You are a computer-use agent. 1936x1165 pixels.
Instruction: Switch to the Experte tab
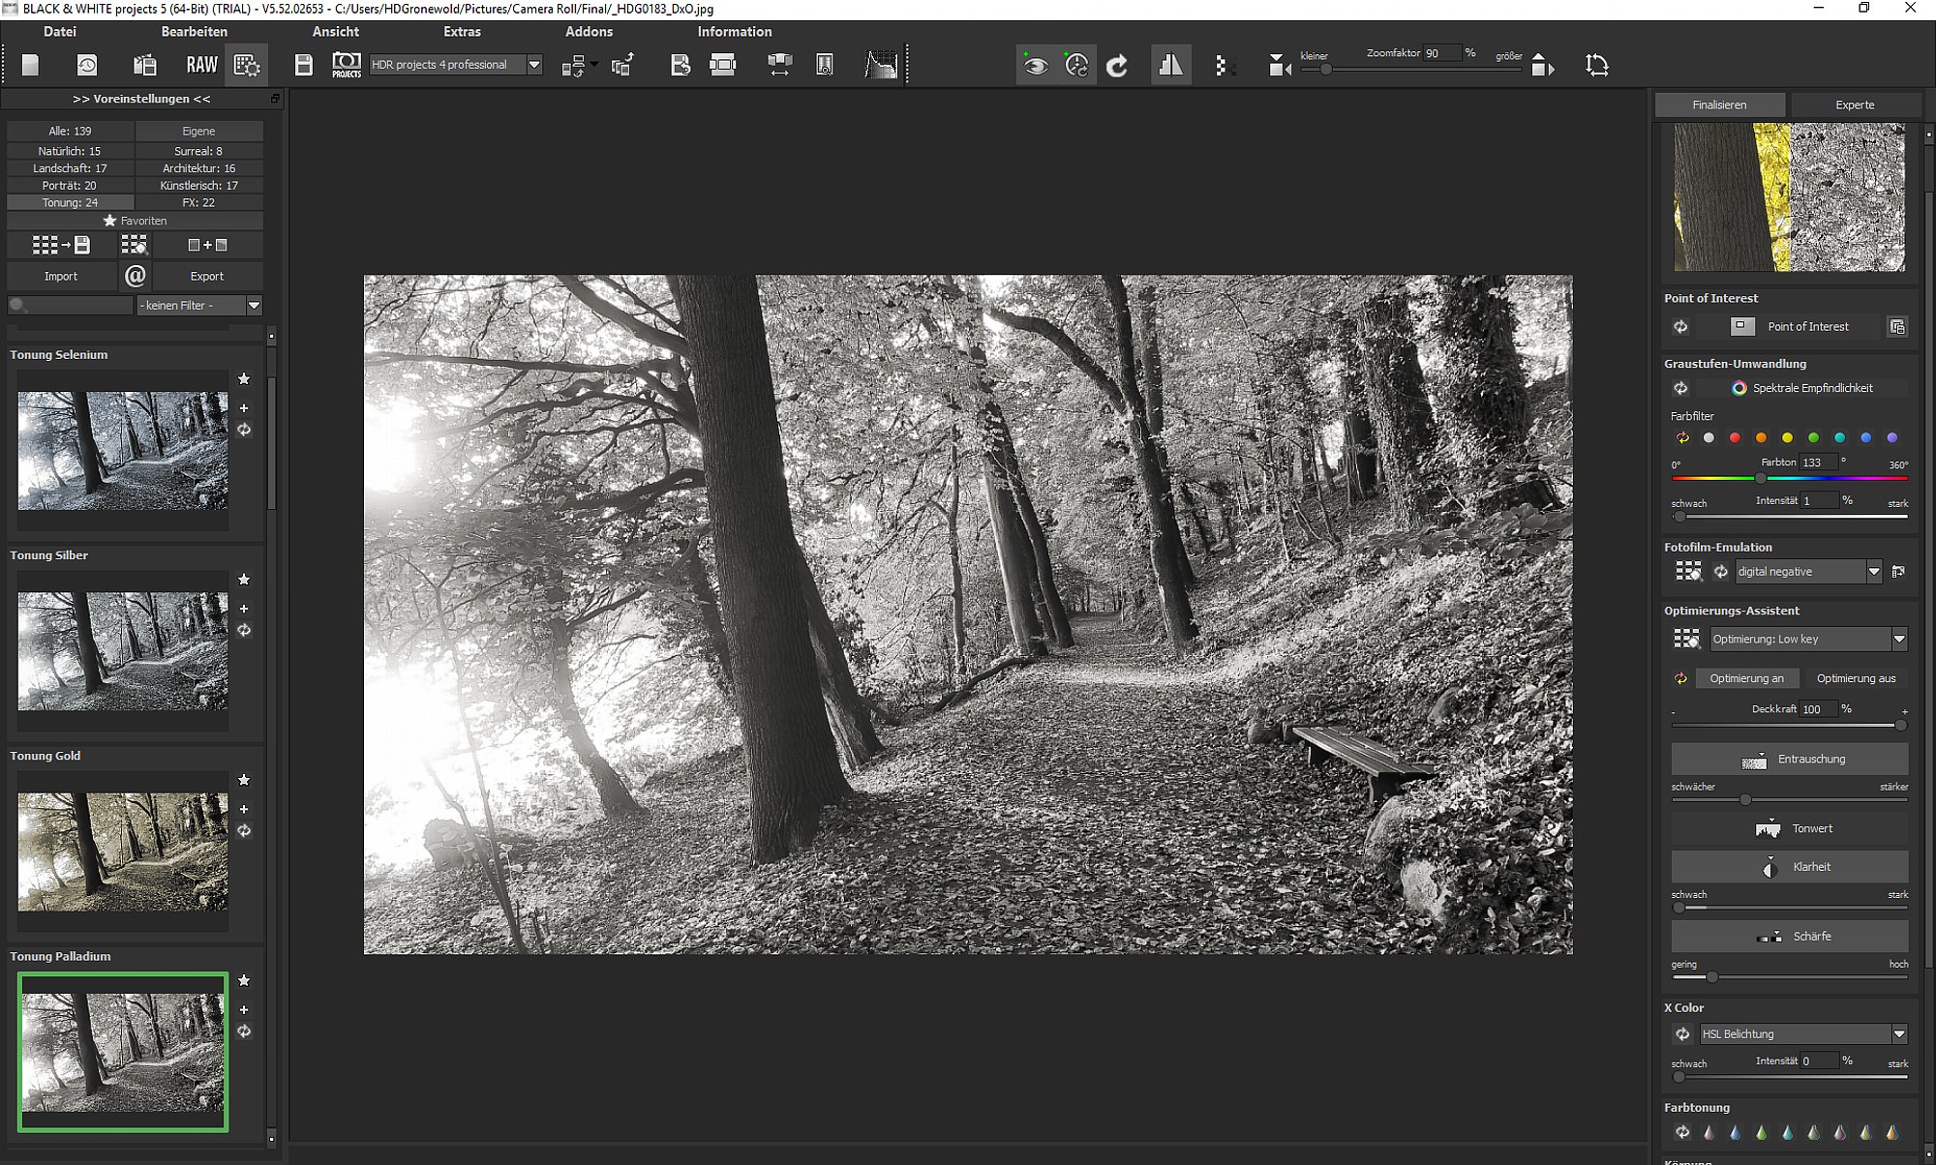click(x=1855, y=105)
